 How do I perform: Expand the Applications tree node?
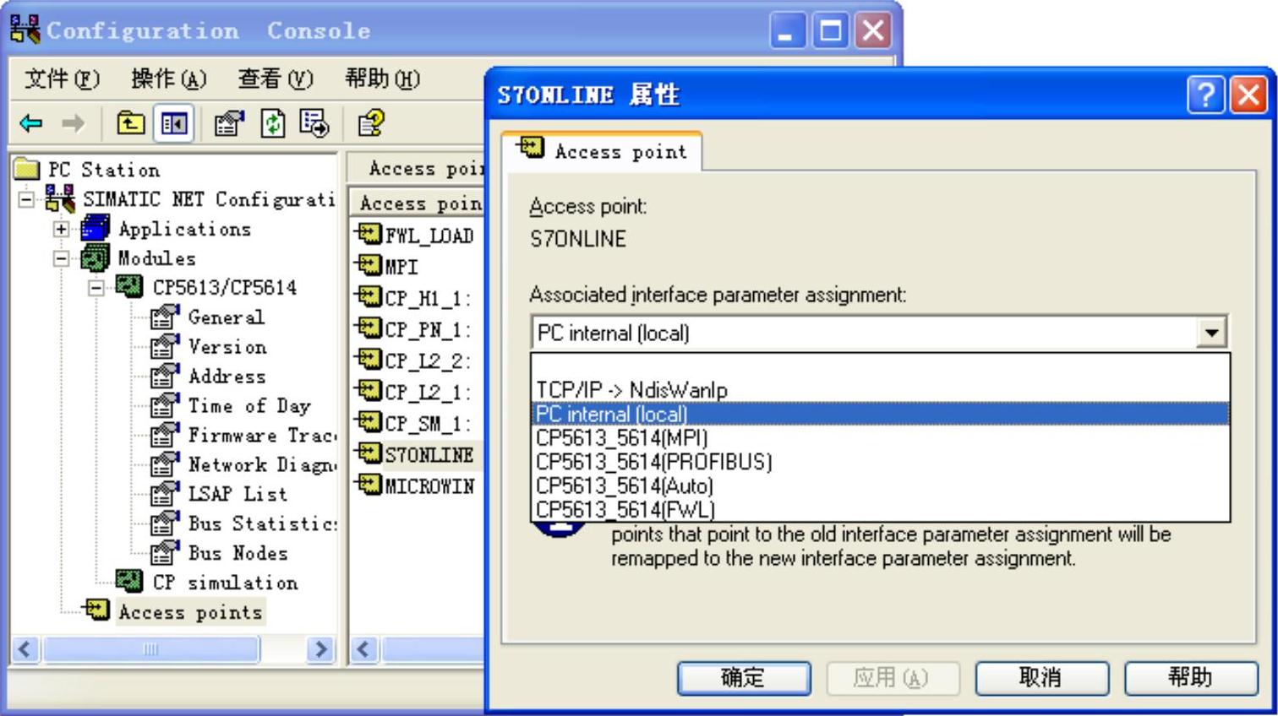62,229
